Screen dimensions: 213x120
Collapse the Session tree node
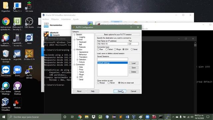click(x=75, y=35)
